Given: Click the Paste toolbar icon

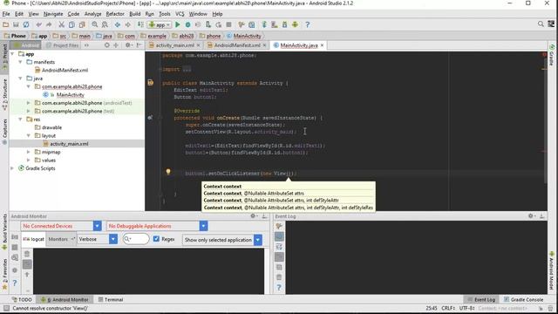Looking at the screenshot, I should click(x=82, y=24).
